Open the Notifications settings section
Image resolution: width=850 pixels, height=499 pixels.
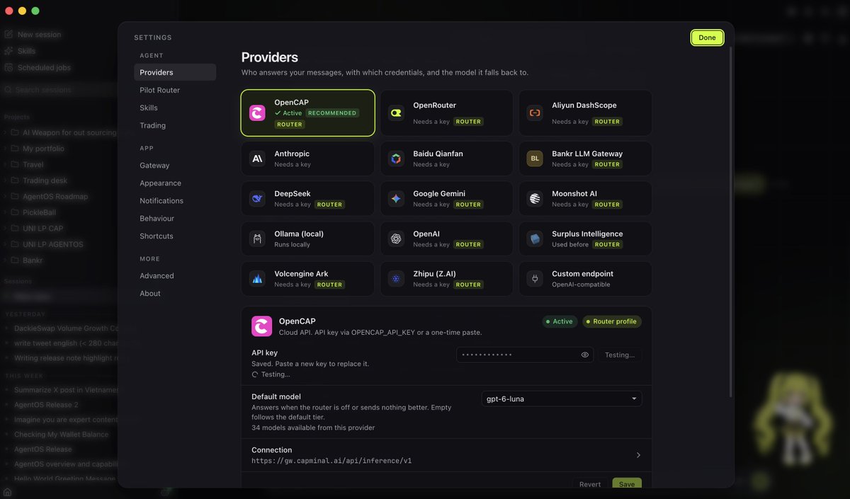coord(175,200)
